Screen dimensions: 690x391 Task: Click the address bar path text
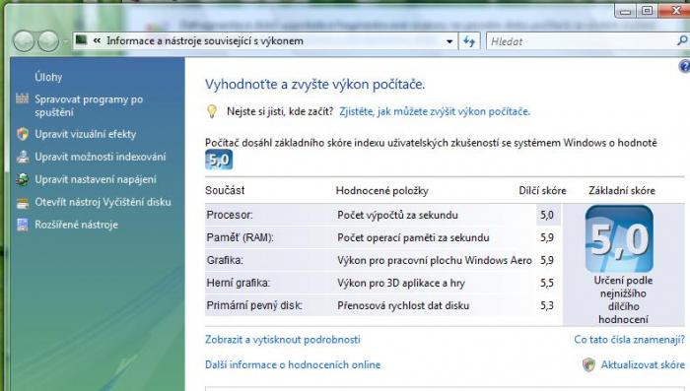pos(205,41)
